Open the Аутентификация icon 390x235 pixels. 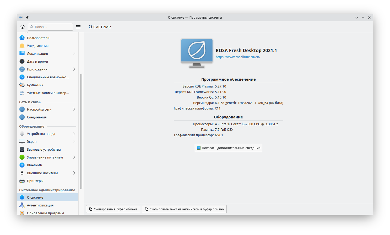coord(22,205)
